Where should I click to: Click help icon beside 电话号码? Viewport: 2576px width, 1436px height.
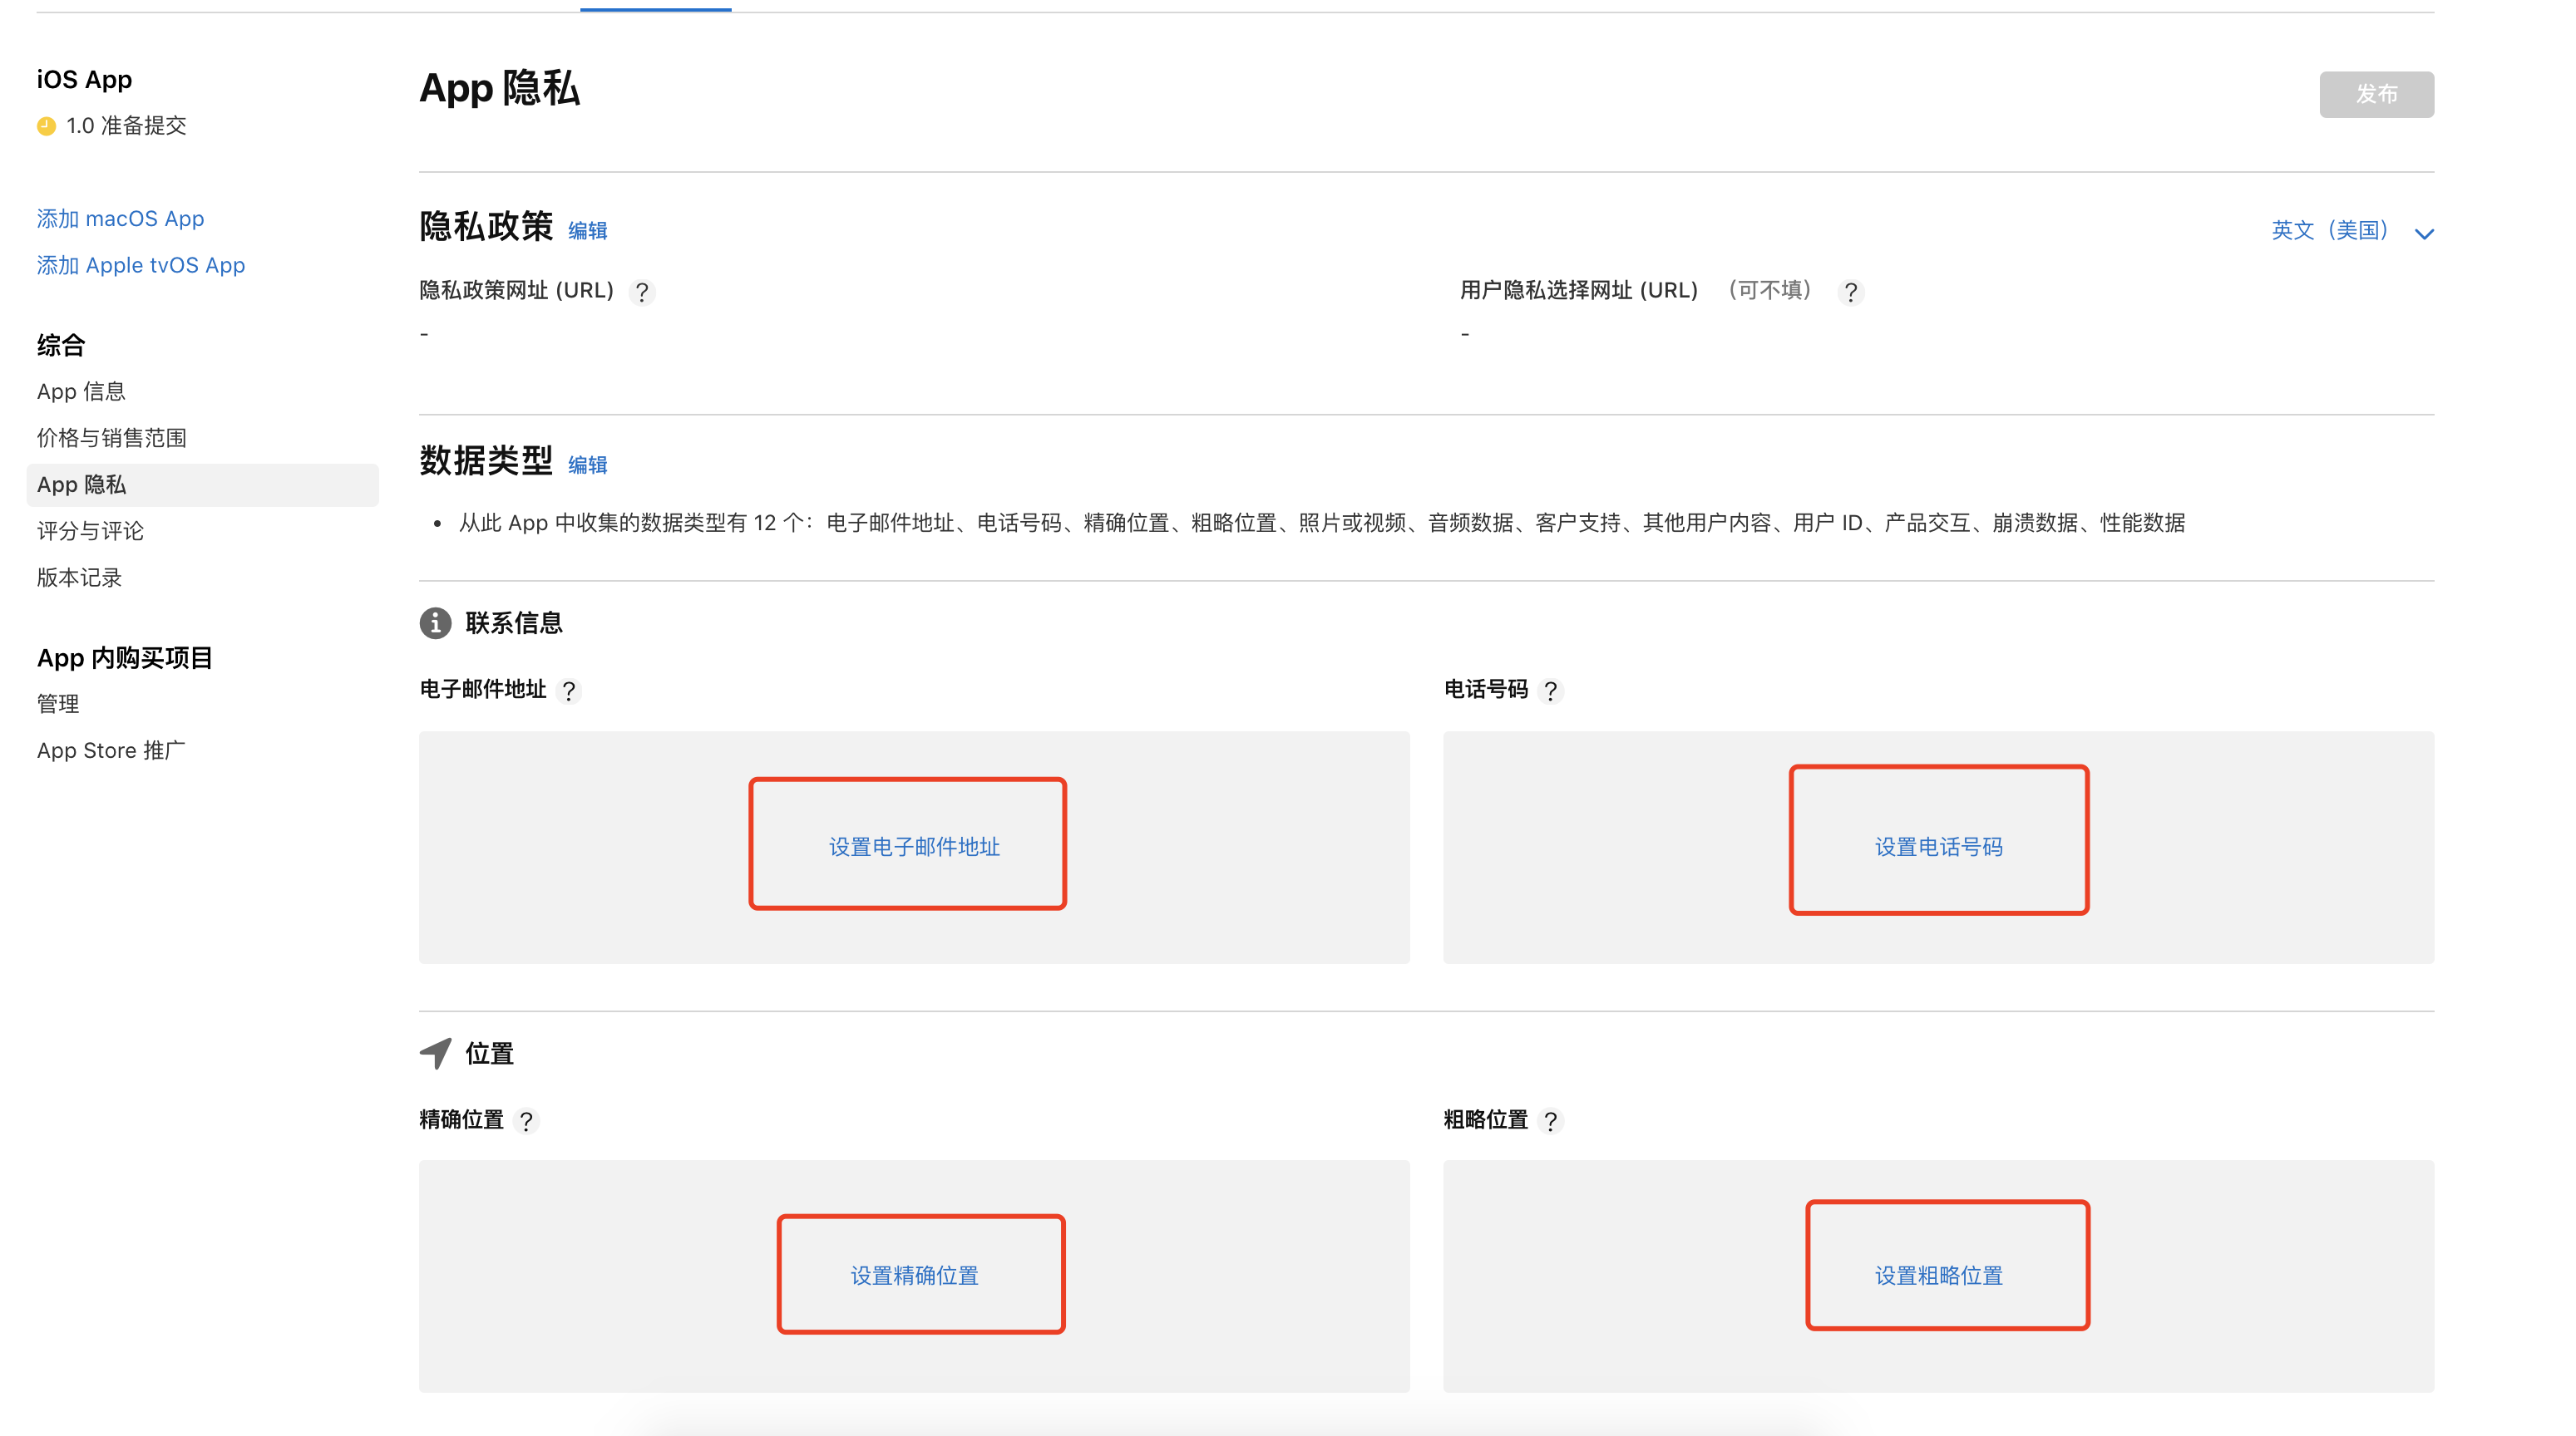1551,691
